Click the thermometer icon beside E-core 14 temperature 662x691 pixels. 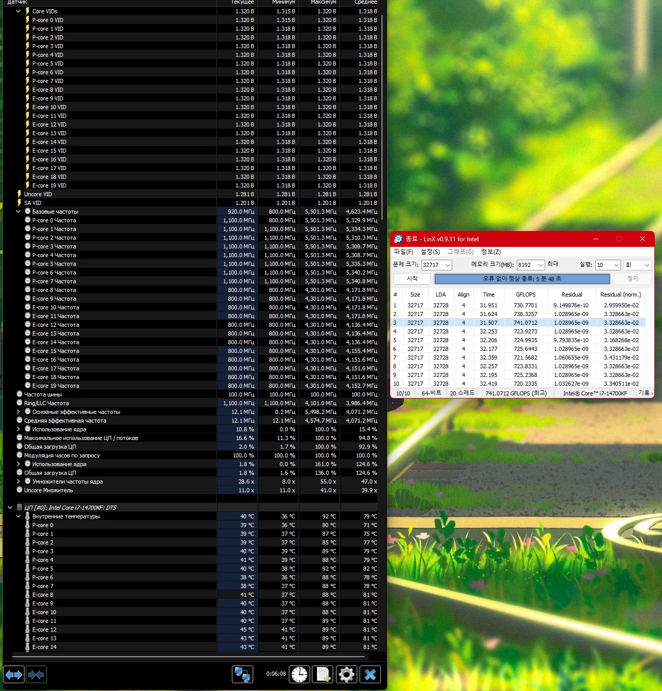click(27, 646)
